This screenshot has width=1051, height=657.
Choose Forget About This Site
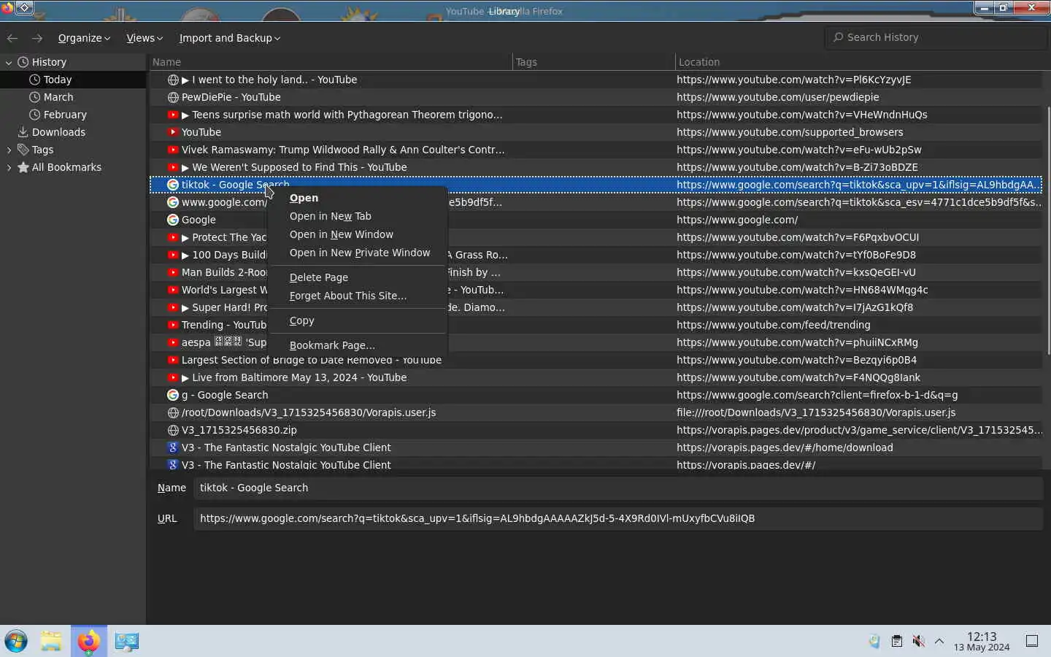point(358,296)
